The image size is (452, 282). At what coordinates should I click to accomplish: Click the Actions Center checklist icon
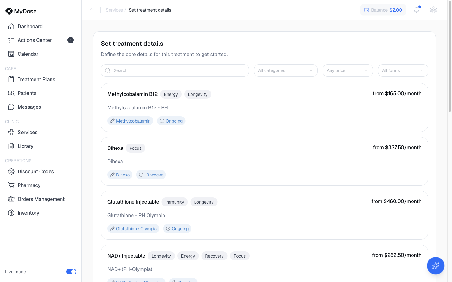(11, 40)
